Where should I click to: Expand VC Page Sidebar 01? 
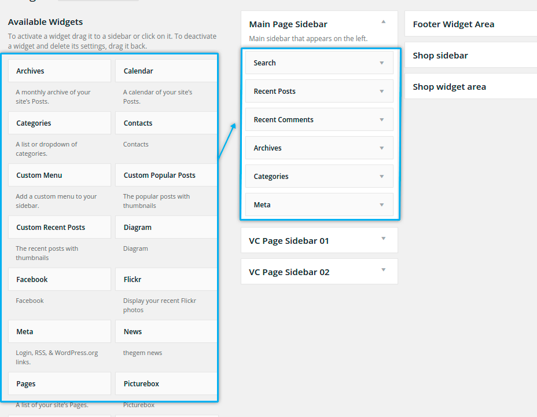[383, 239]
